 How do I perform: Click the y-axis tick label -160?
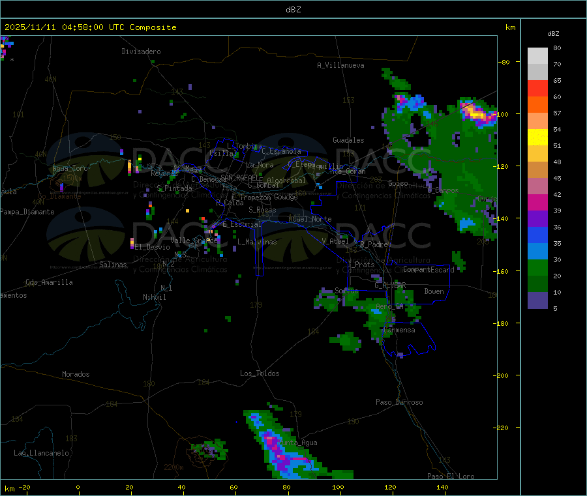click(502, 271)
